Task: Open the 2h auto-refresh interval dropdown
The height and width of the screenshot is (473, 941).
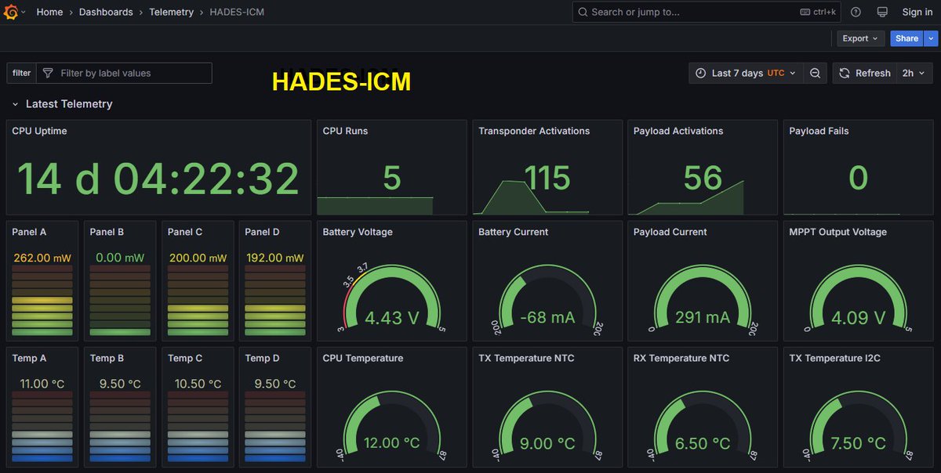Action: click(x=914, y=72)
